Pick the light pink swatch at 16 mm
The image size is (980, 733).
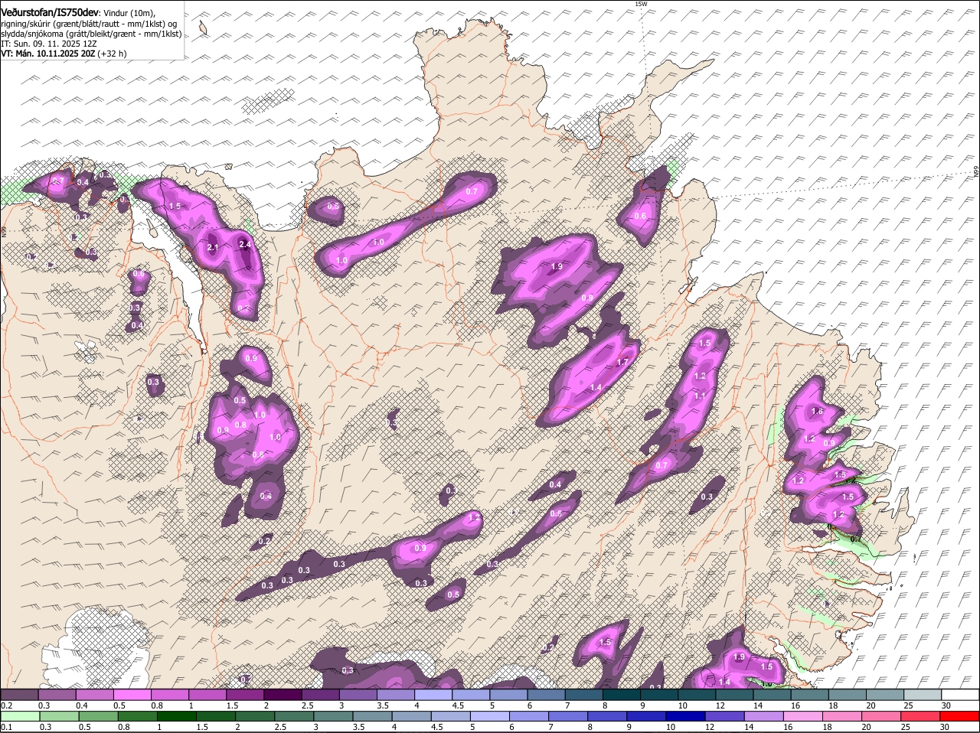coord(803,716)
